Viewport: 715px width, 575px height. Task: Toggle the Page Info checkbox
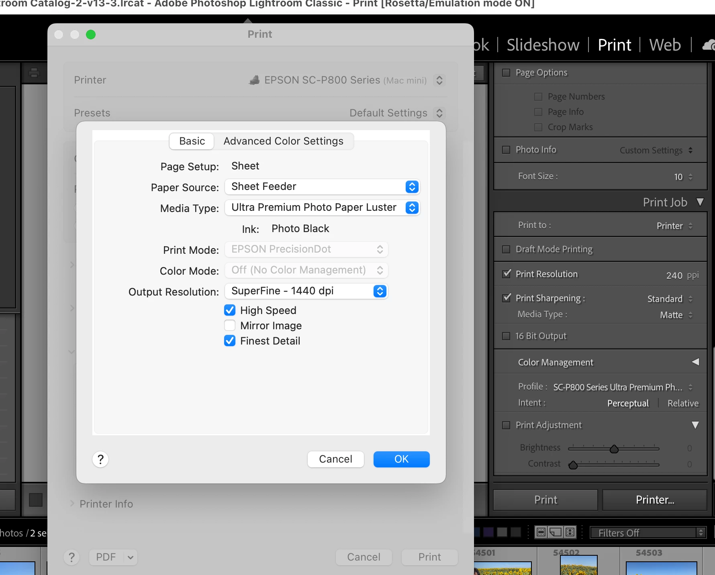tap(538, 112)
